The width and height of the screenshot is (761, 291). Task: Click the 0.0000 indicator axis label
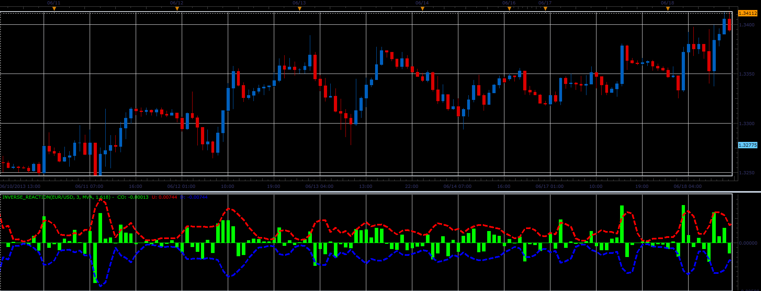[x=746, y=243]
